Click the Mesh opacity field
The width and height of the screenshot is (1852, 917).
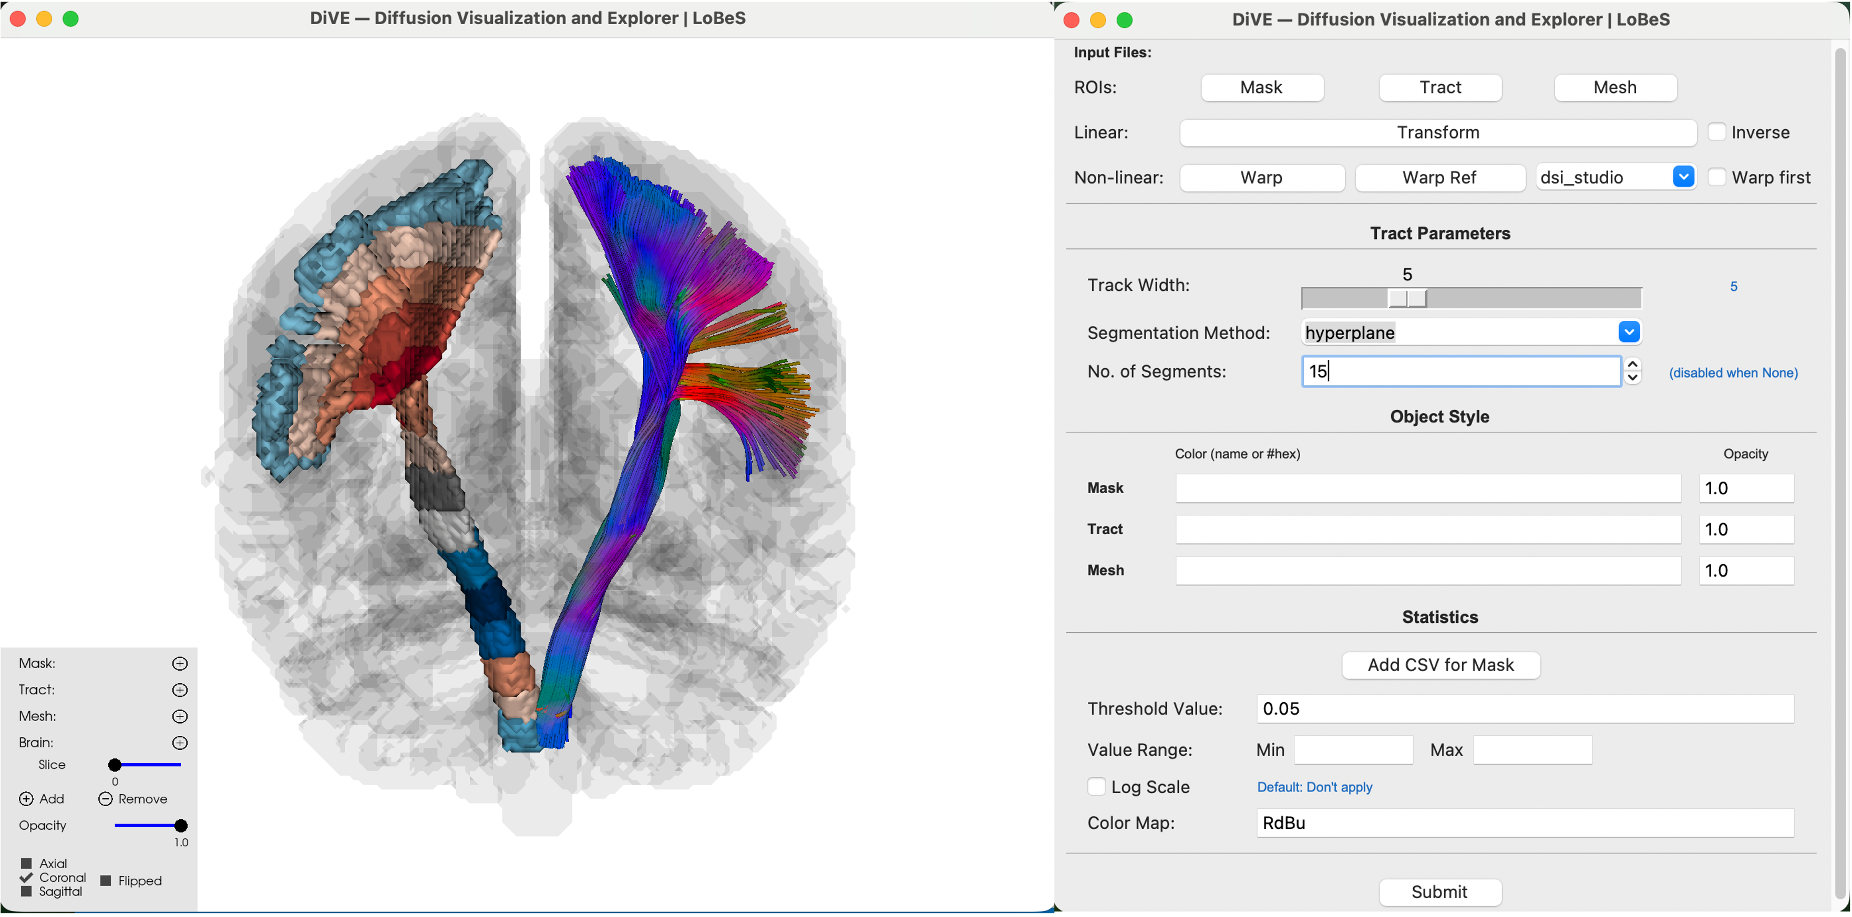pyautogui.click(x=1746, y=570)
